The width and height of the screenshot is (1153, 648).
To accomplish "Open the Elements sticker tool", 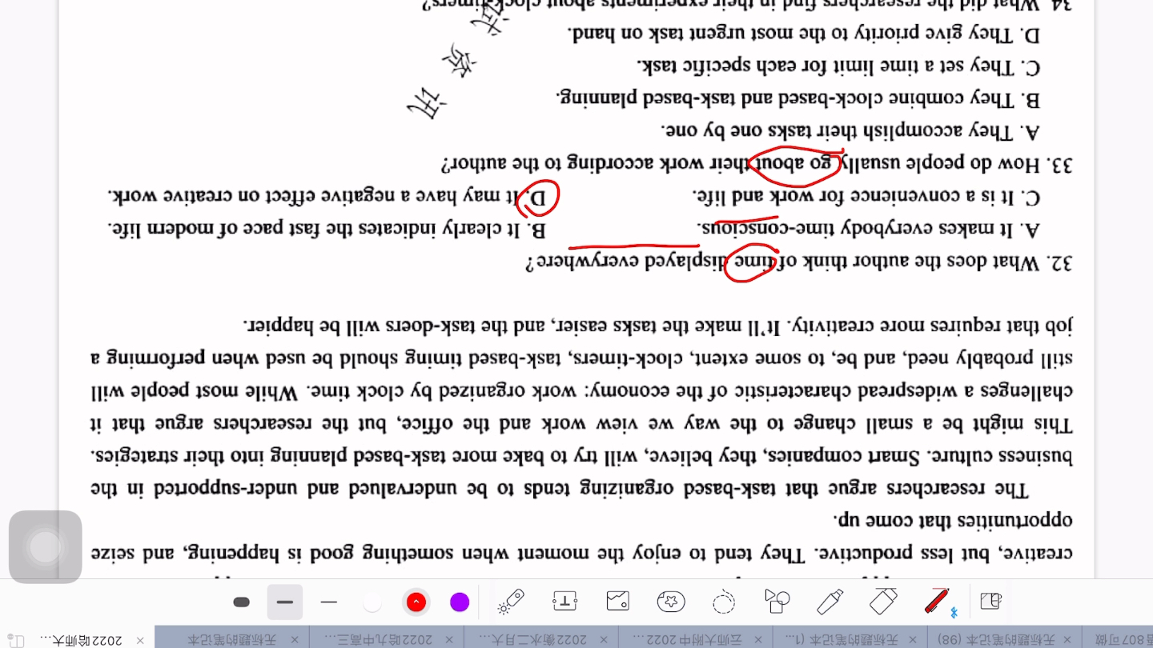I will tap(671, 602).
